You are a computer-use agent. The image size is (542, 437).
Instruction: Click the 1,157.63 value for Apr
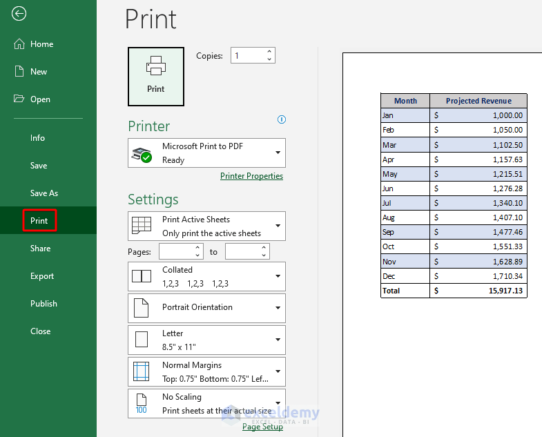[507, 159]
